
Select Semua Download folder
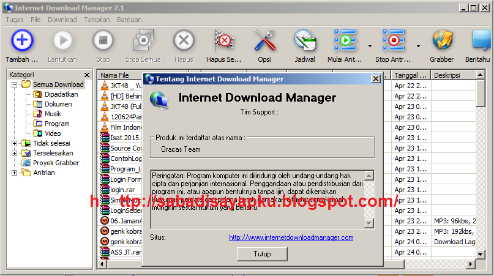tap(58, 84)
